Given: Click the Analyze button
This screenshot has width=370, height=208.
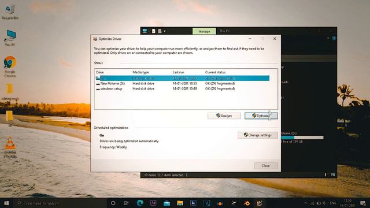Looking at the screenshot, I should [224, 116].
